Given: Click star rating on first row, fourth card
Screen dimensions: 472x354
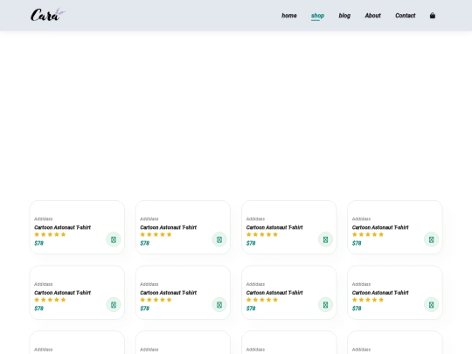Looking at the screenshot, I should click(x=368, y=234).
